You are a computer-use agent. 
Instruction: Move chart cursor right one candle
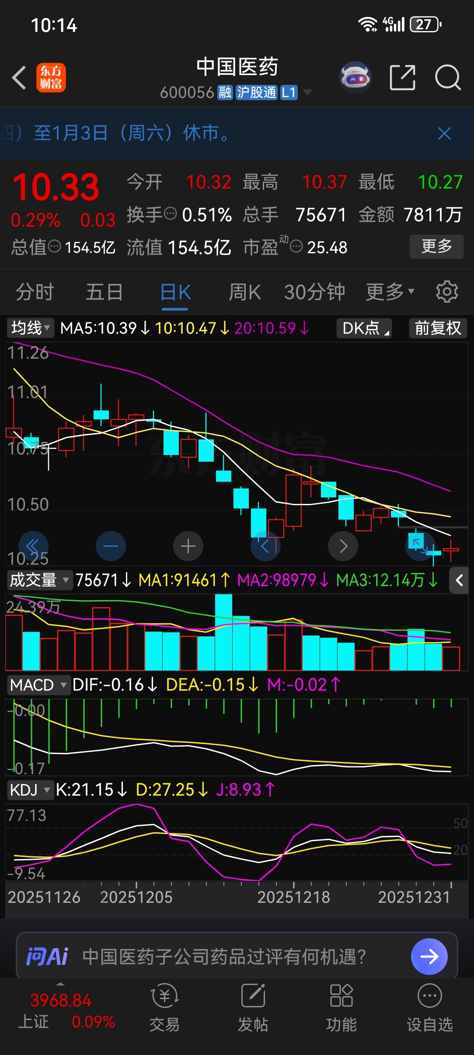[343, 546]
